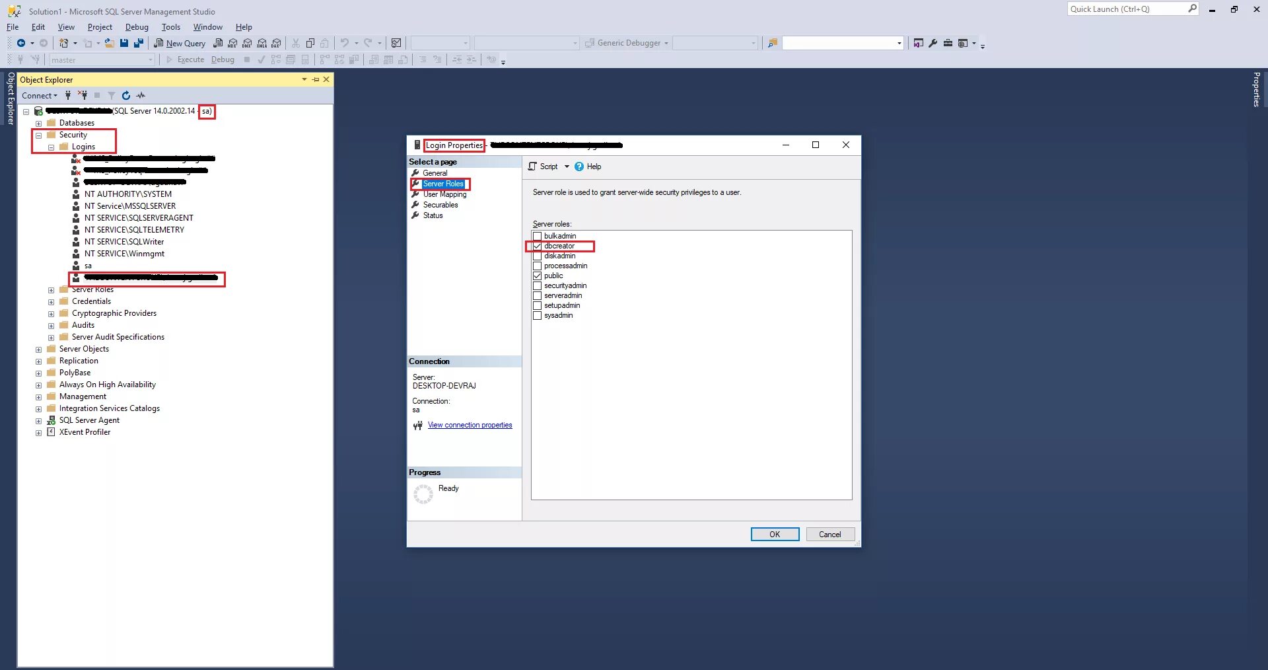Open the Toolbox briefcase icon
Viewport: 1268px width, 670px height.
click(948, 43)
